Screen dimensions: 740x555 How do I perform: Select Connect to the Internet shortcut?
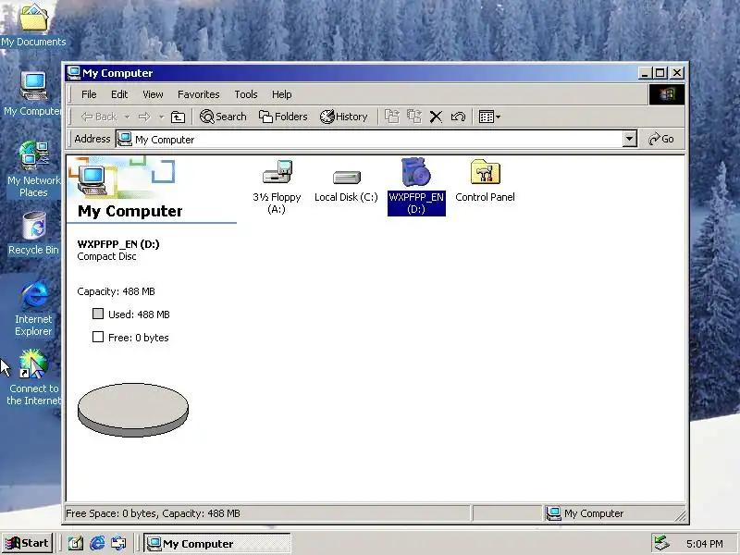[x=33, y=377]
